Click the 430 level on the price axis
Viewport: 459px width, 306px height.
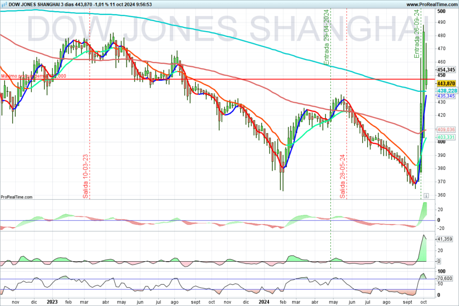[441, 102]
